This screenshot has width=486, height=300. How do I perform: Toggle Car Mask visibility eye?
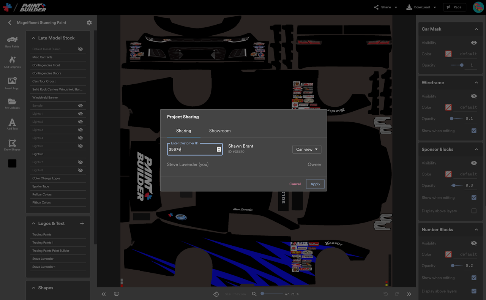(x=474, y=43)
